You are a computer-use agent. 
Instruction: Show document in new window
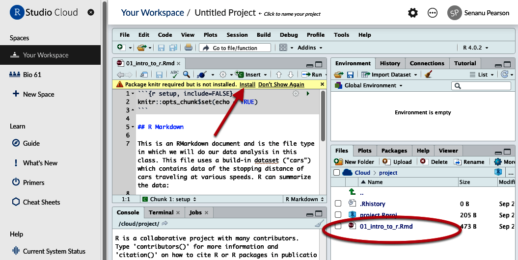(144, 75)
